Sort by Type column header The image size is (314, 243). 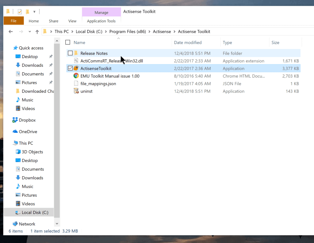click(227, 42)
